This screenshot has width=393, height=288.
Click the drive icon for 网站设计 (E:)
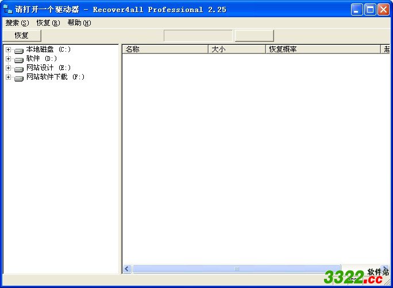point(19,69)
